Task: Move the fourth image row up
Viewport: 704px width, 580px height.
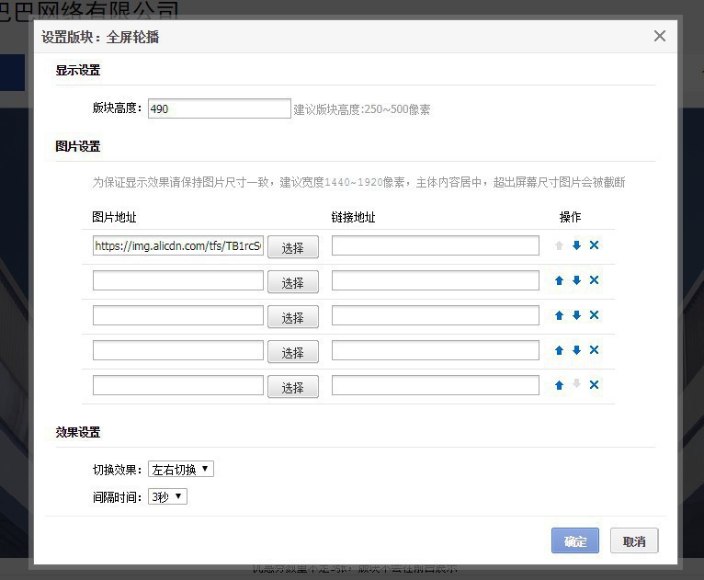Action: point(559,350)
